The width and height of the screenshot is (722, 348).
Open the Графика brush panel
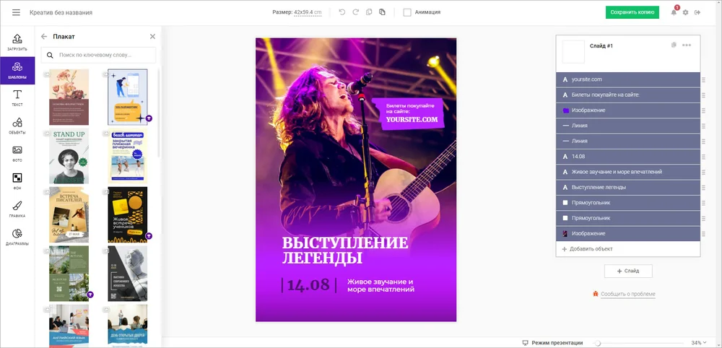point(17,209)
